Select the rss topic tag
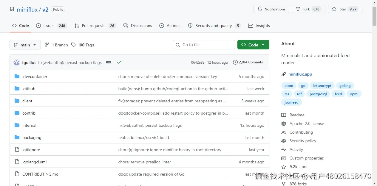 pyautogui.click(x=287, y=94)
